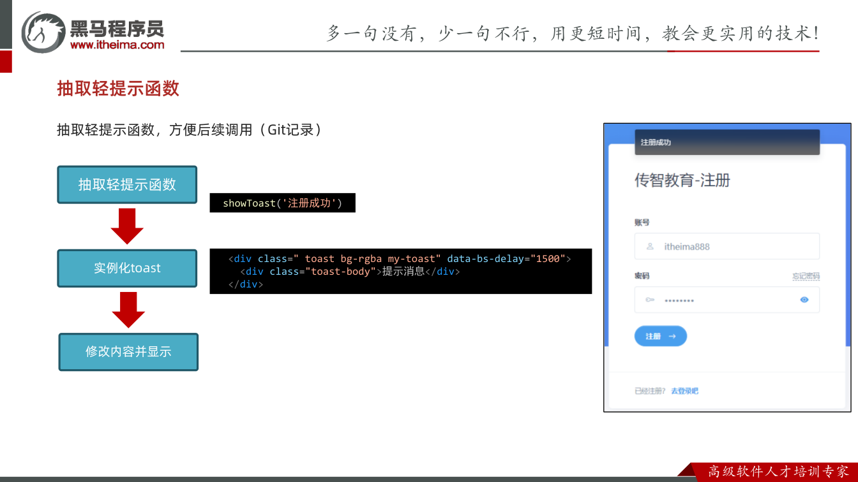Click the 抽取轻提示函数 flow box
Screen dimensions: 858x482
click(x=127, y=185)
